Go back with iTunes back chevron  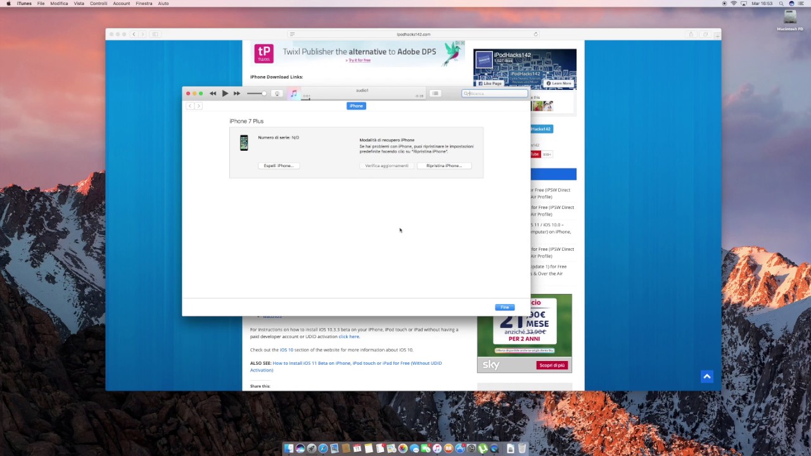[x=189, y=106]
